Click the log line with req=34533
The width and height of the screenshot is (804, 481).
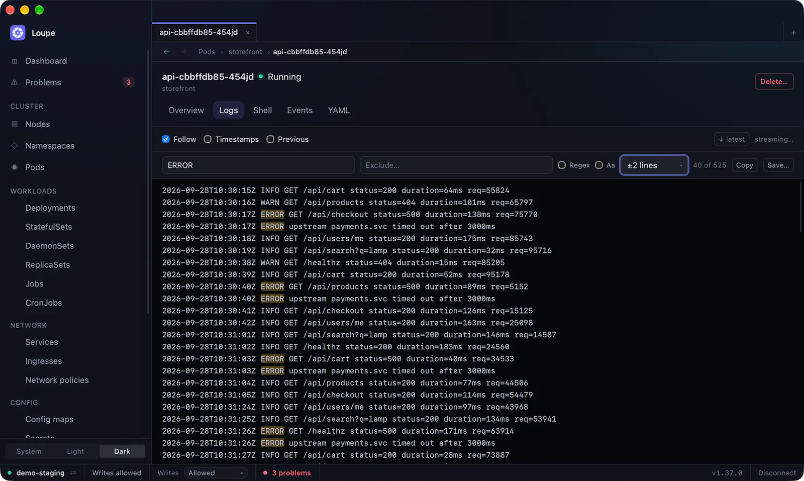point(338,359)
